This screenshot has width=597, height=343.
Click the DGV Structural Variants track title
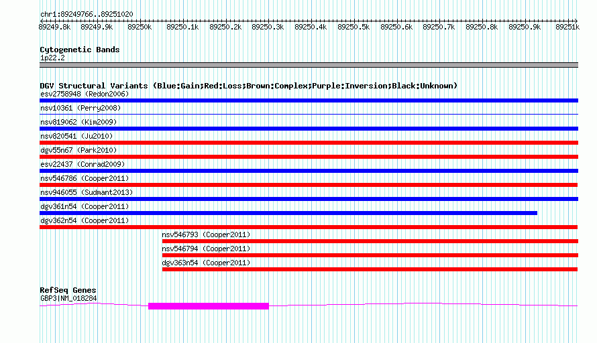click(x=249, y=86)
